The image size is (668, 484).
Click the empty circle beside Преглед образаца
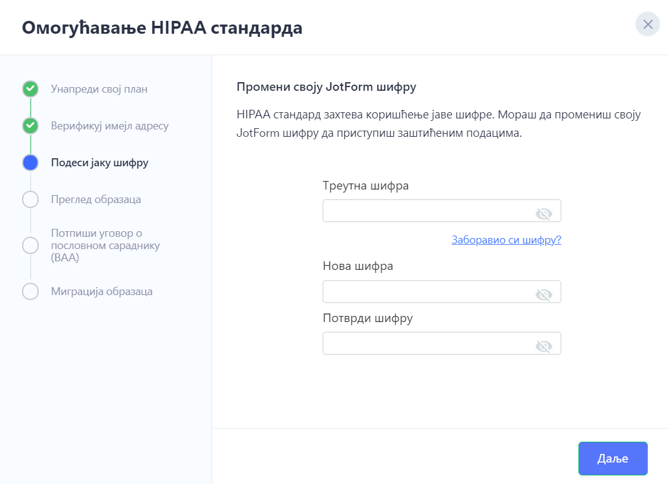30,199
